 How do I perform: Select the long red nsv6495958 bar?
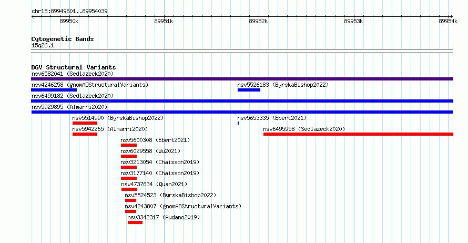pyautogui.click(x=358, y=134)
